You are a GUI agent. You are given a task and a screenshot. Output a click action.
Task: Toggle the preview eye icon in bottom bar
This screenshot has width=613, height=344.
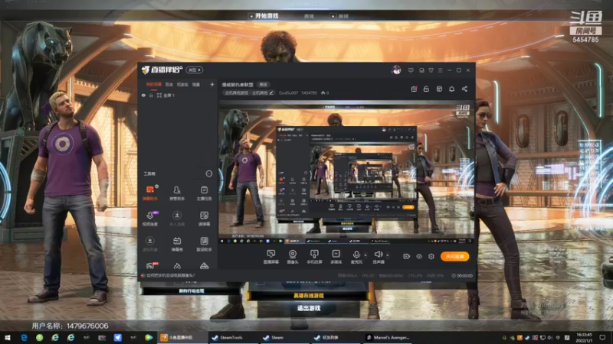pos(419,256)
